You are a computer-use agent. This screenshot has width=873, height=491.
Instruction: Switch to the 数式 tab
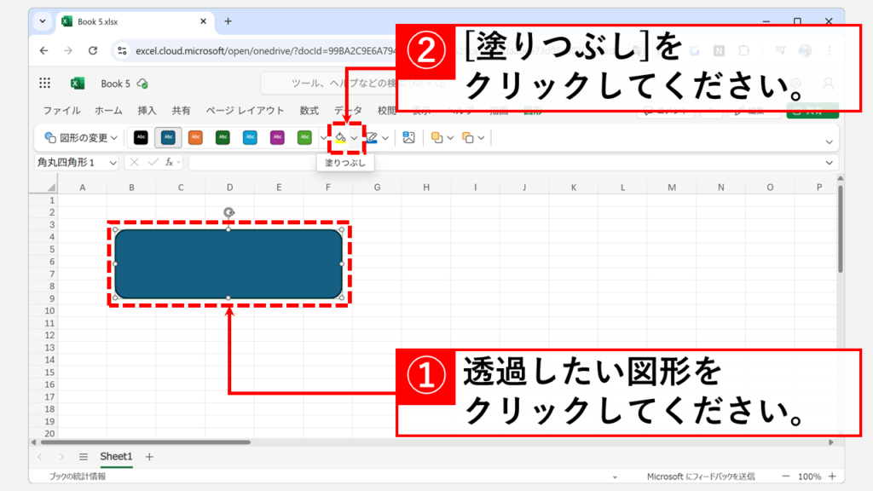pos(309,110)
